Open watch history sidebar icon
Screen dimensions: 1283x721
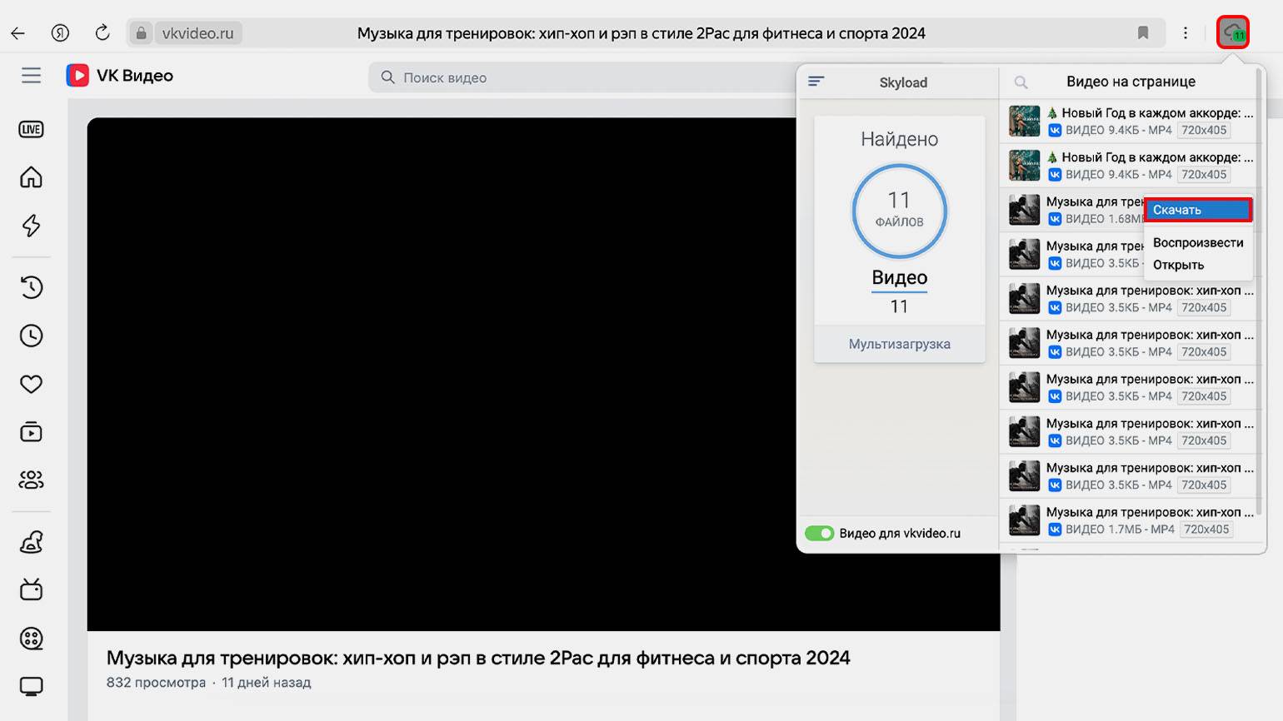pyautogui.click(x=31, y=287)
